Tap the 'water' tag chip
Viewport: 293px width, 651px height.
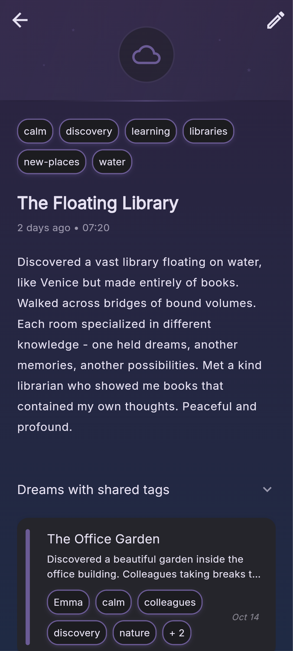coord(112,162)
